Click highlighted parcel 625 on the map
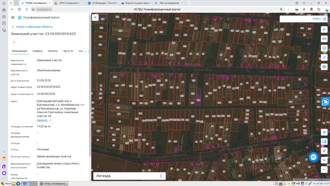This screenshot has height=186, width=330. pos(198,100)
